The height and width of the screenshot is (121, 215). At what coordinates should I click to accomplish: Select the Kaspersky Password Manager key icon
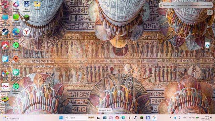coord(16,86)
